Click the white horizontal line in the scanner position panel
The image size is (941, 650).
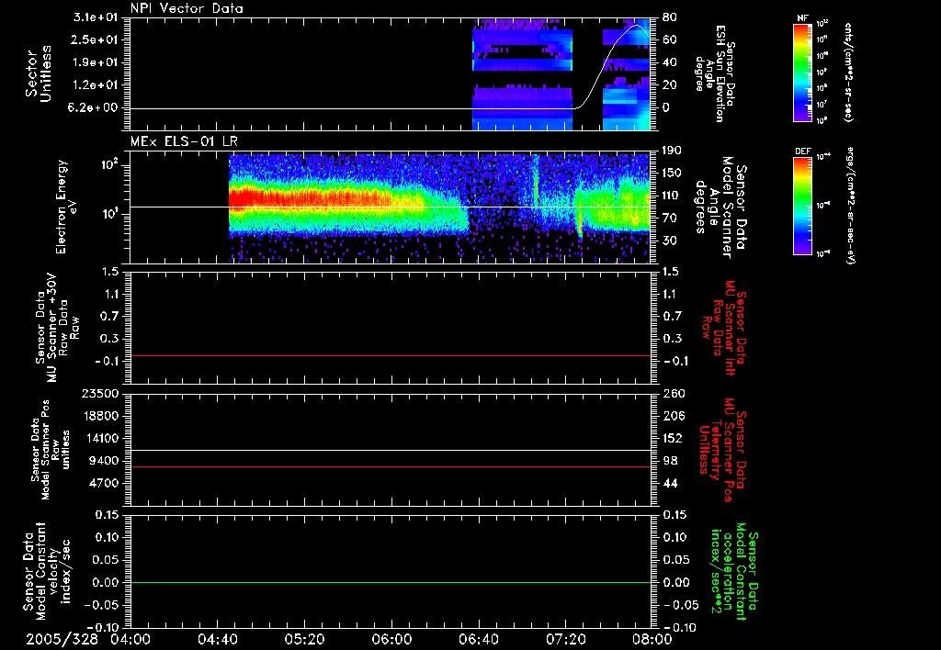pyautogui.click(x=390, y=451)
